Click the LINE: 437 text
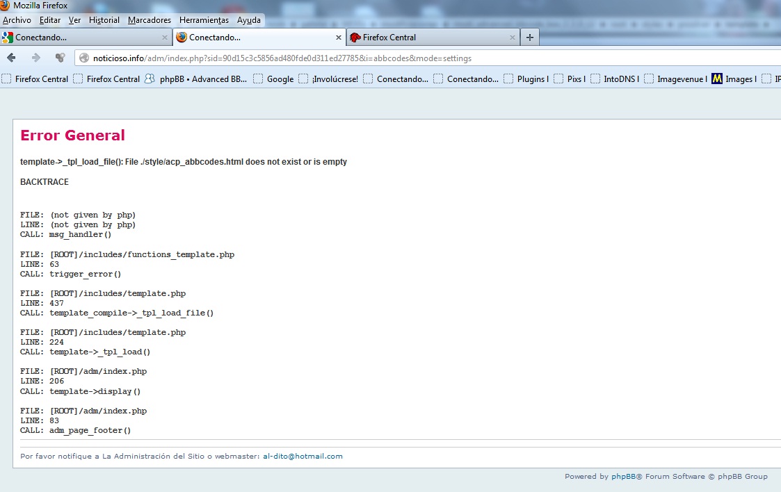The height and width of the screenshot is (492, 781). click(x=42, y=303)
